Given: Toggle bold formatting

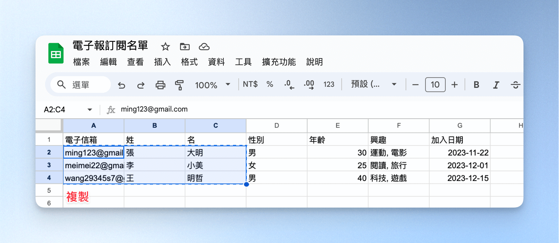Looking at the screenshot, I should click(x=477, y=85).
